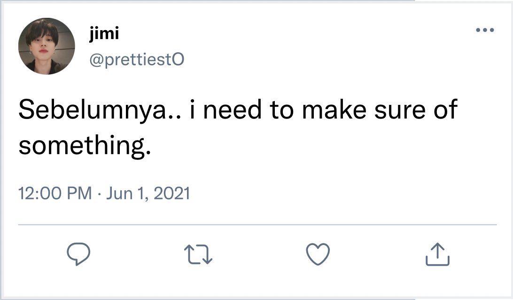Click the "PM" part of the timestamp
The width and height of the screenshot is (513, 300).
80,193
